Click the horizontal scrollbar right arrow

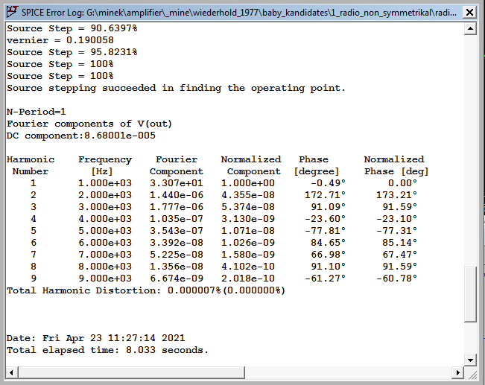pyautogui.click(x=457, y=372)
